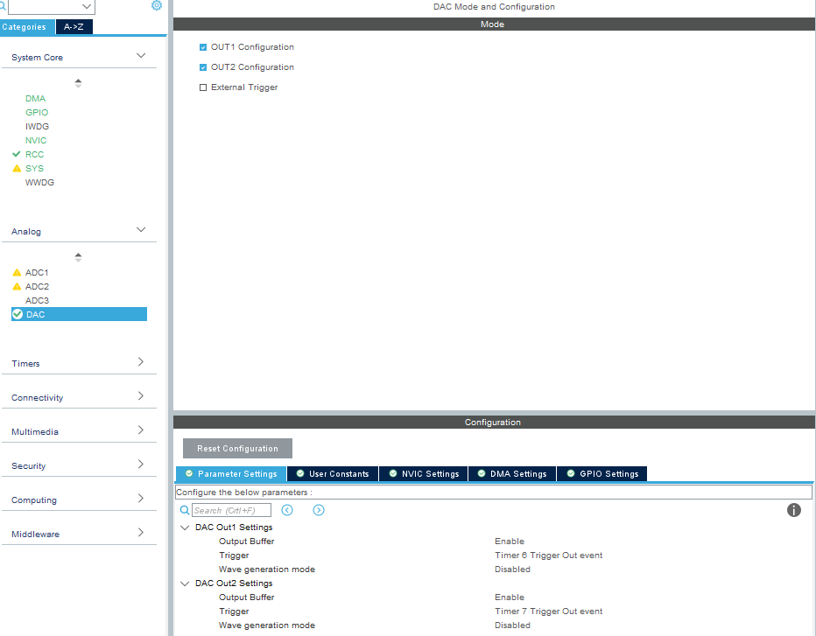Select IWDG in System Core list
The height and width of the screenshot is (636, 816).
37,126
